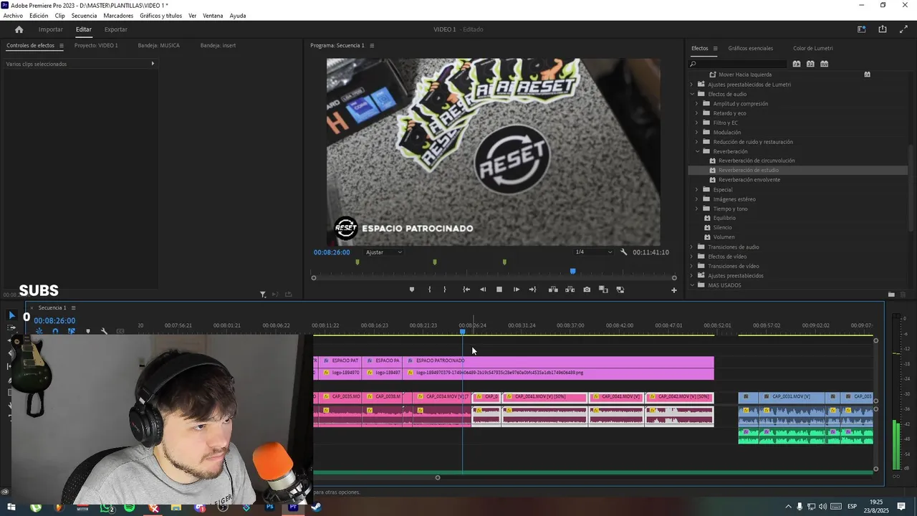
Task: Filter by 32-bit color effects icon
Action: [810, 64]
